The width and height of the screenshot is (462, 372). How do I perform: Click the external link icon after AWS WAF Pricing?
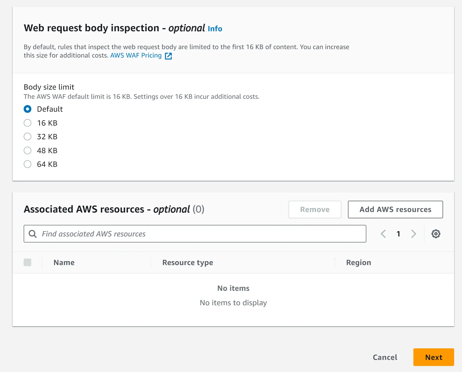(x=168, y=56)
